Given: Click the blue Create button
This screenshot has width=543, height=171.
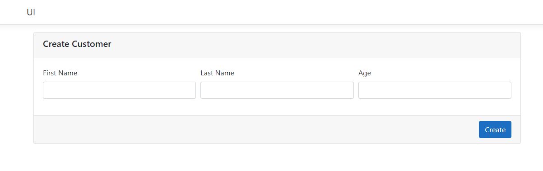Looking at the screenshot, I should point(495,129).
